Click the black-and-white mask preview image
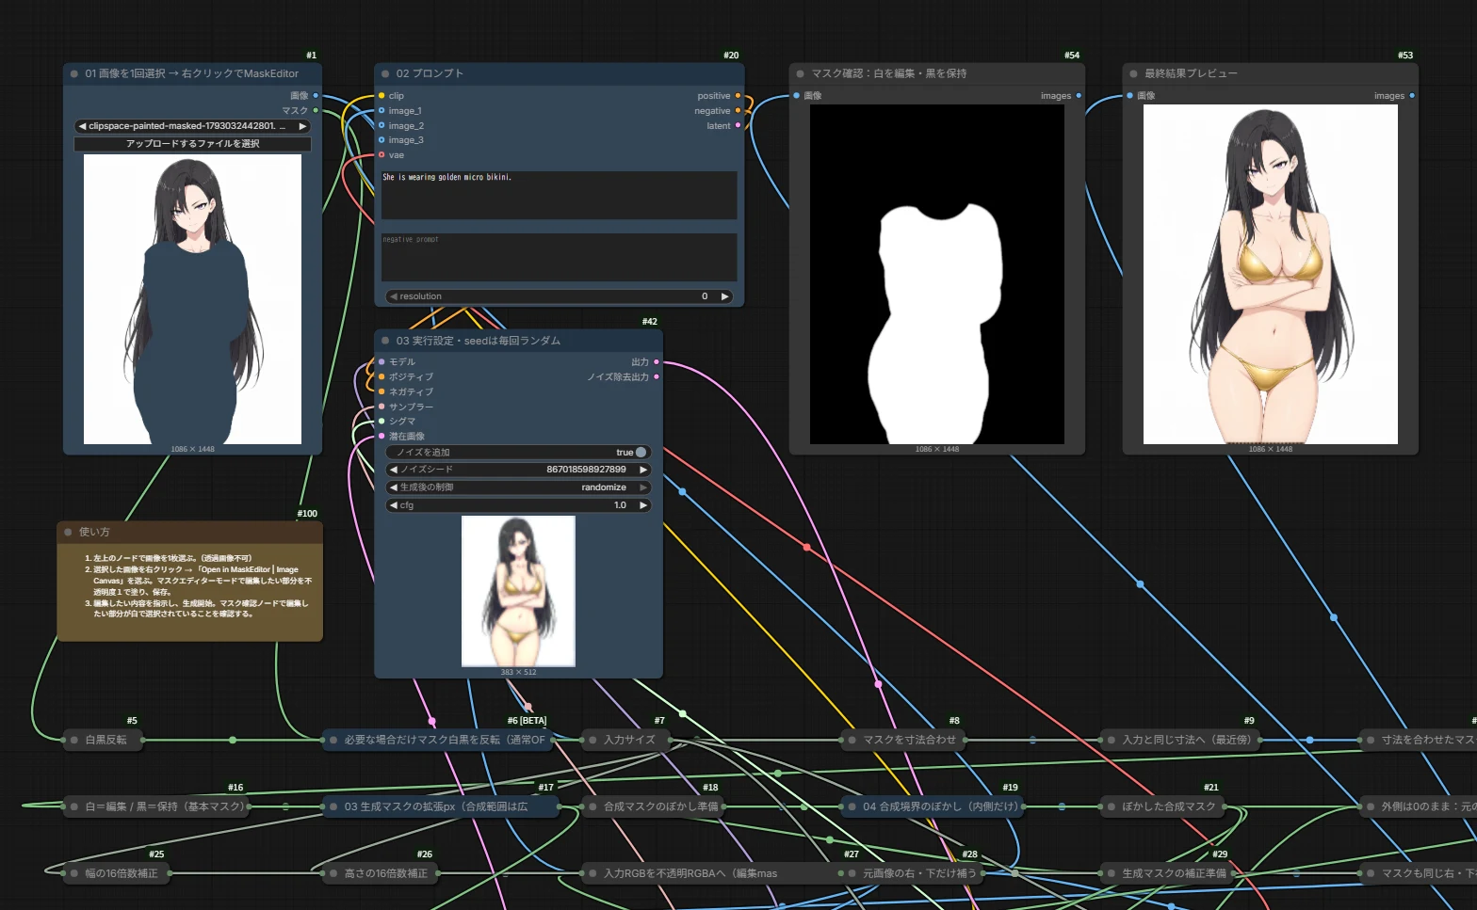 pyautogui.click(x=937, y=274)
